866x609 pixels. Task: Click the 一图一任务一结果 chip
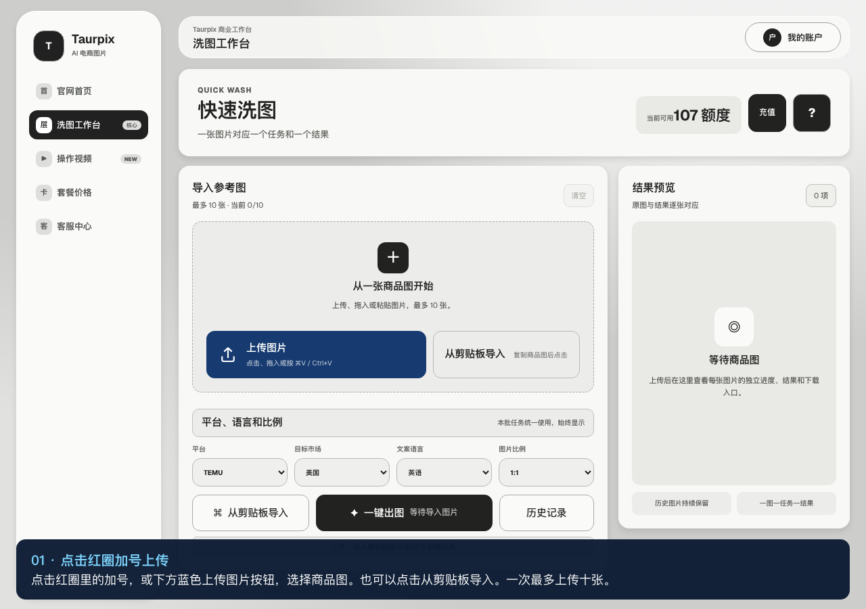point(786,503)
